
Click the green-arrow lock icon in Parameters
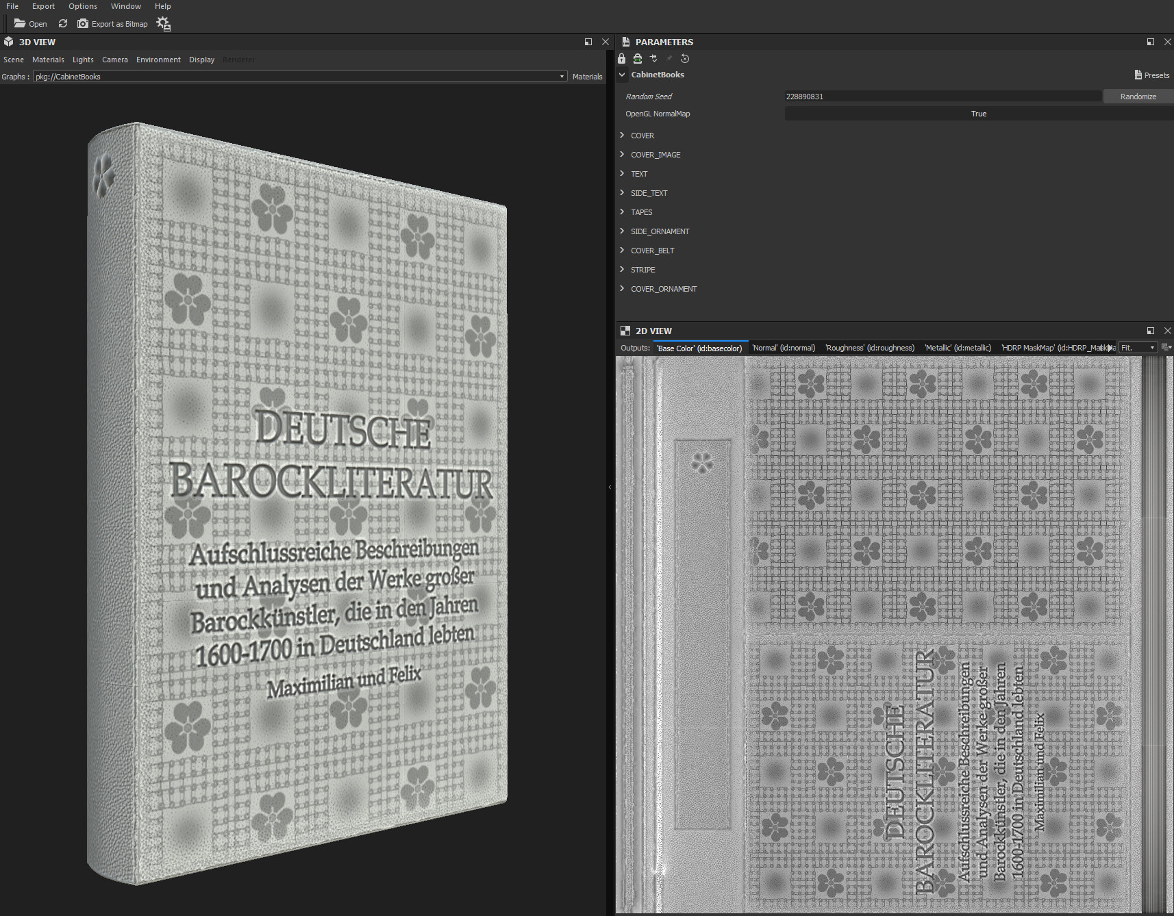point(638,59)
